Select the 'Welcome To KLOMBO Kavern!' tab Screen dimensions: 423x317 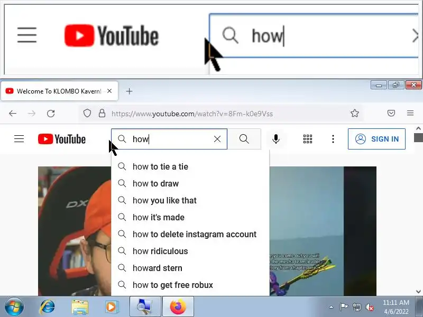click(x=59, y=91)
